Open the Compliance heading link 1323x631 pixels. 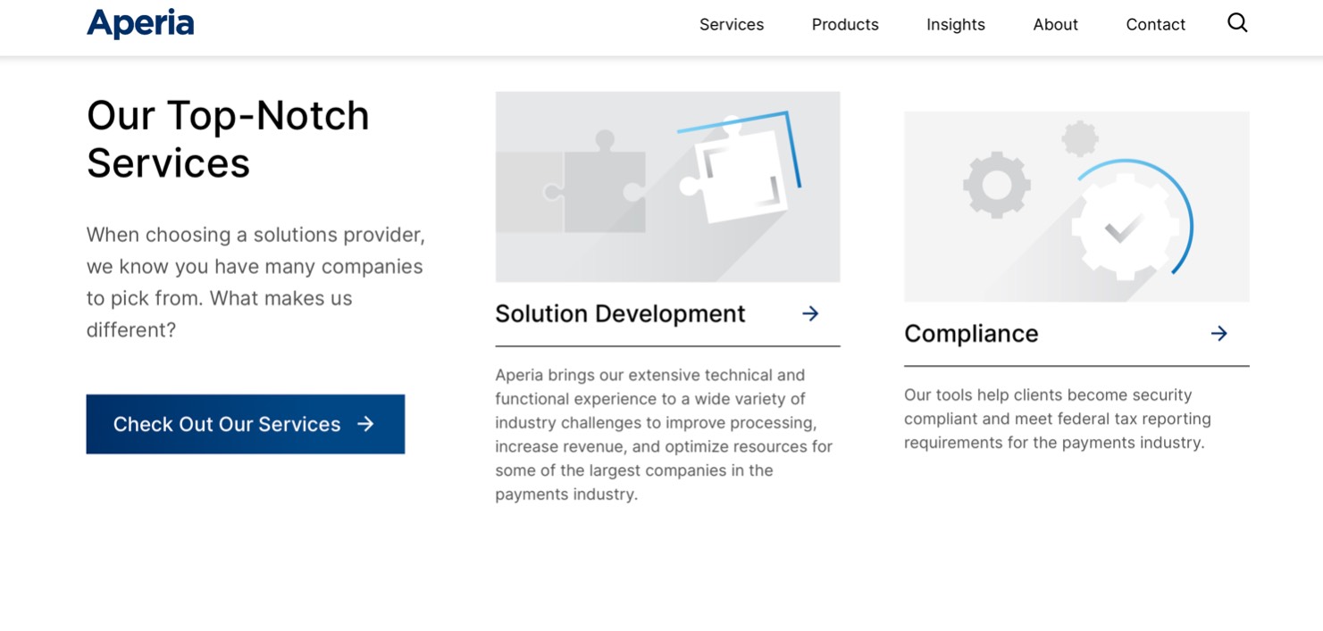pos(971,334)
